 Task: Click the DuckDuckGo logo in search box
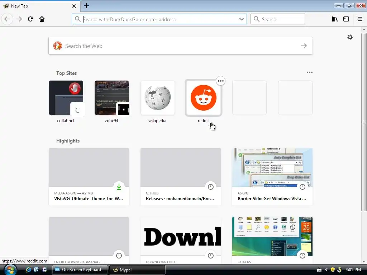[58, 46]
